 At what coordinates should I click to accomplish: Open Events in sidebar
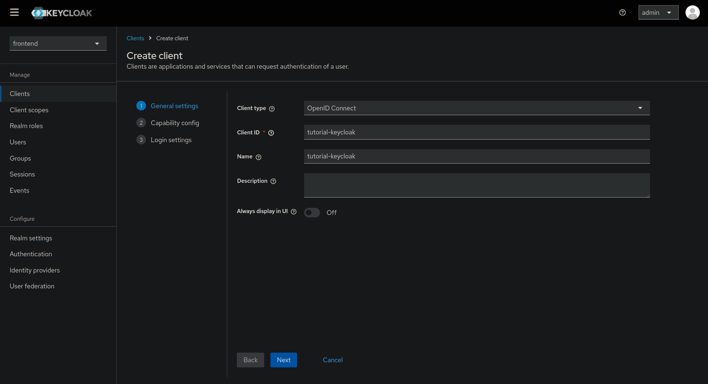coord(58,191)
